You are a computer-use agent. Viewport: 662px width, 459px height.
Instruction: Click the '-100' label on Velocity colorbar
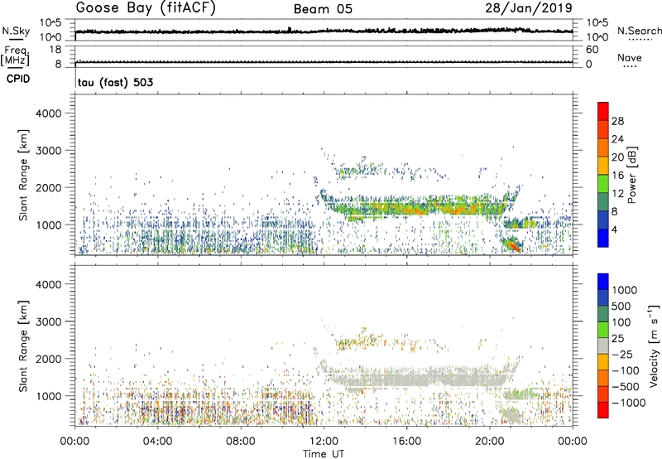[625, 370]
